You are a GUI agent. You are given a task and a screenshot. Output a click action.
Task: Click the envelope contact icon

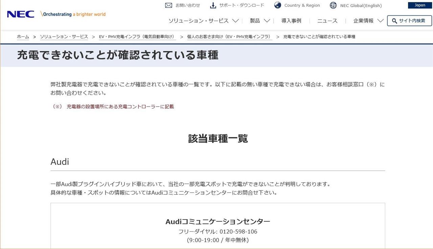(x=168, y=5)
